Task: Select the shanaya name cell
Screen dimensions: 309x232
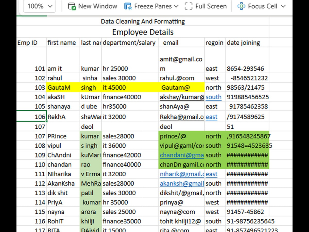Action: (x=63, y=106)
